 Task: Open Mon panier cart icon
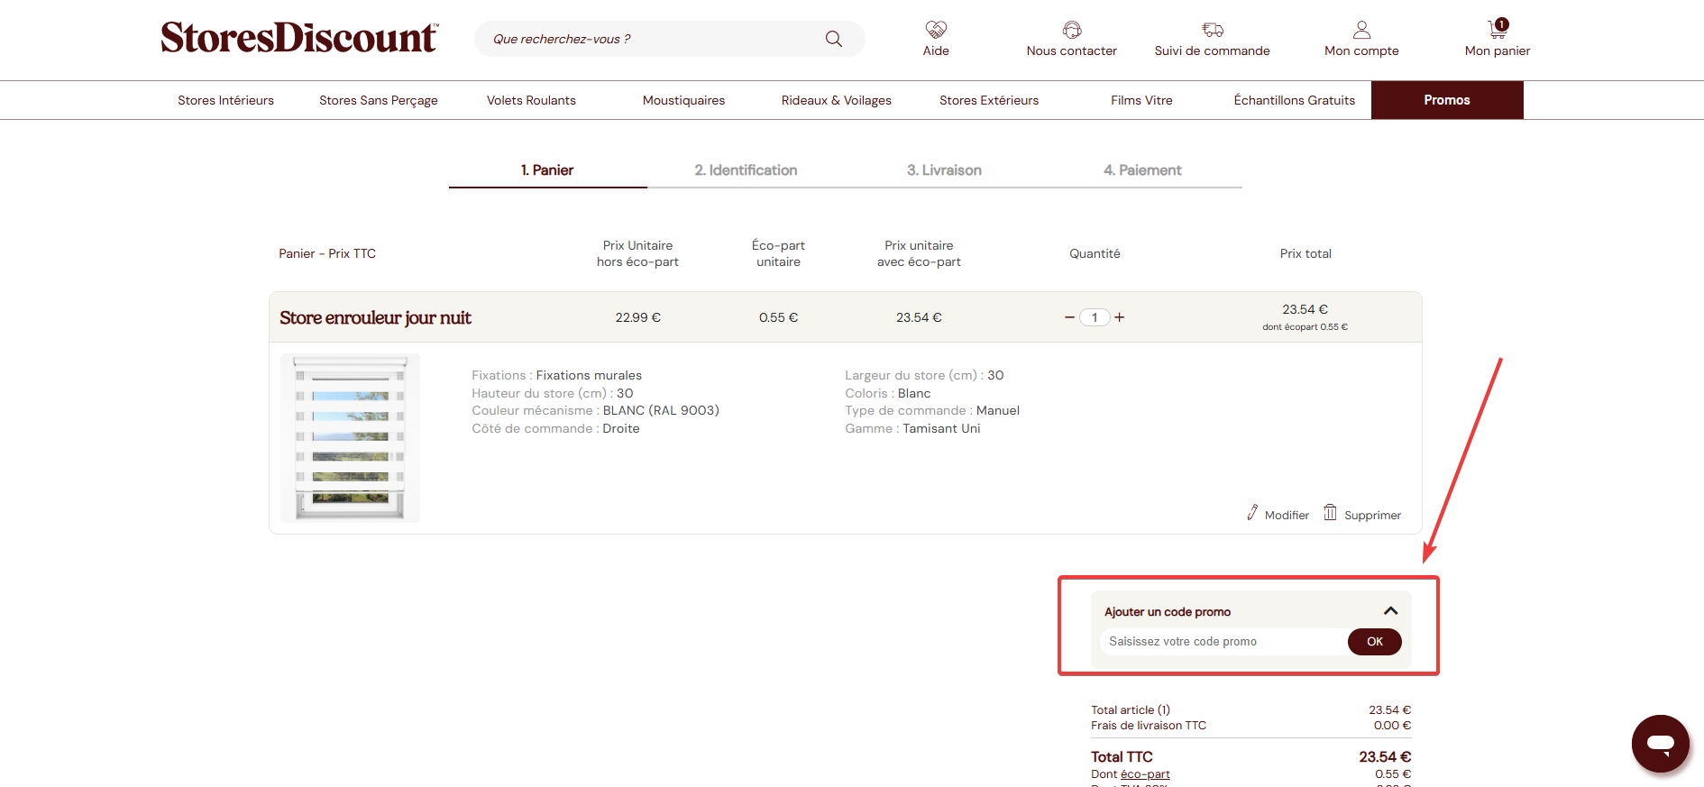[x=1498, y=29]
